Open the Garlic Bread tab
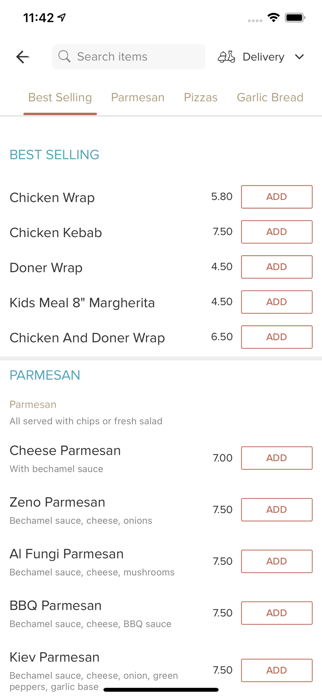Screen dimensions: 322x698 [270, 97]
